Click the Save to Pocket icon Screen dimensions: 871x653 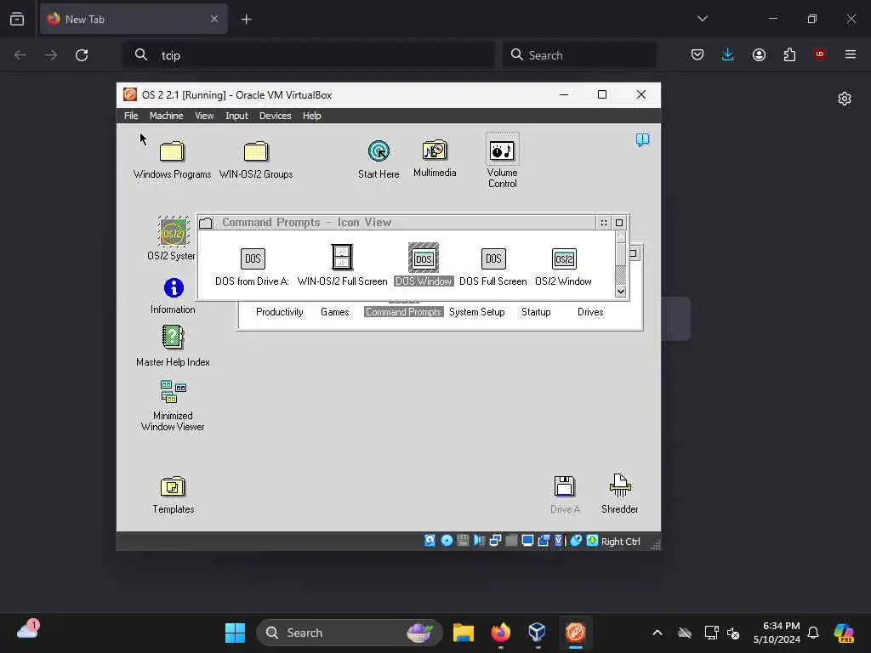pyautogui.click(x=697, y=54)
